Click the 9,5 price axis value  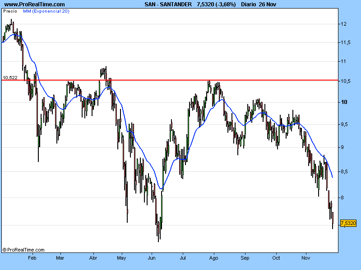pos(345,125)
